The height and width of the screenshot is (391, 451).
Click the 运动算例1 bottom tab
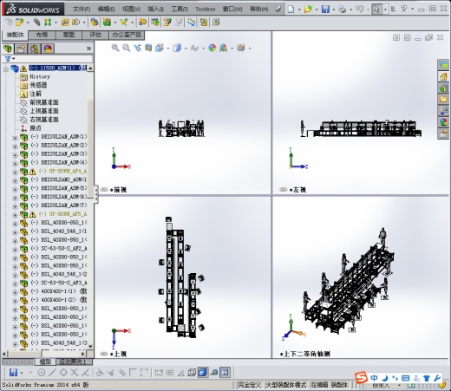click(x=73, y=362)
